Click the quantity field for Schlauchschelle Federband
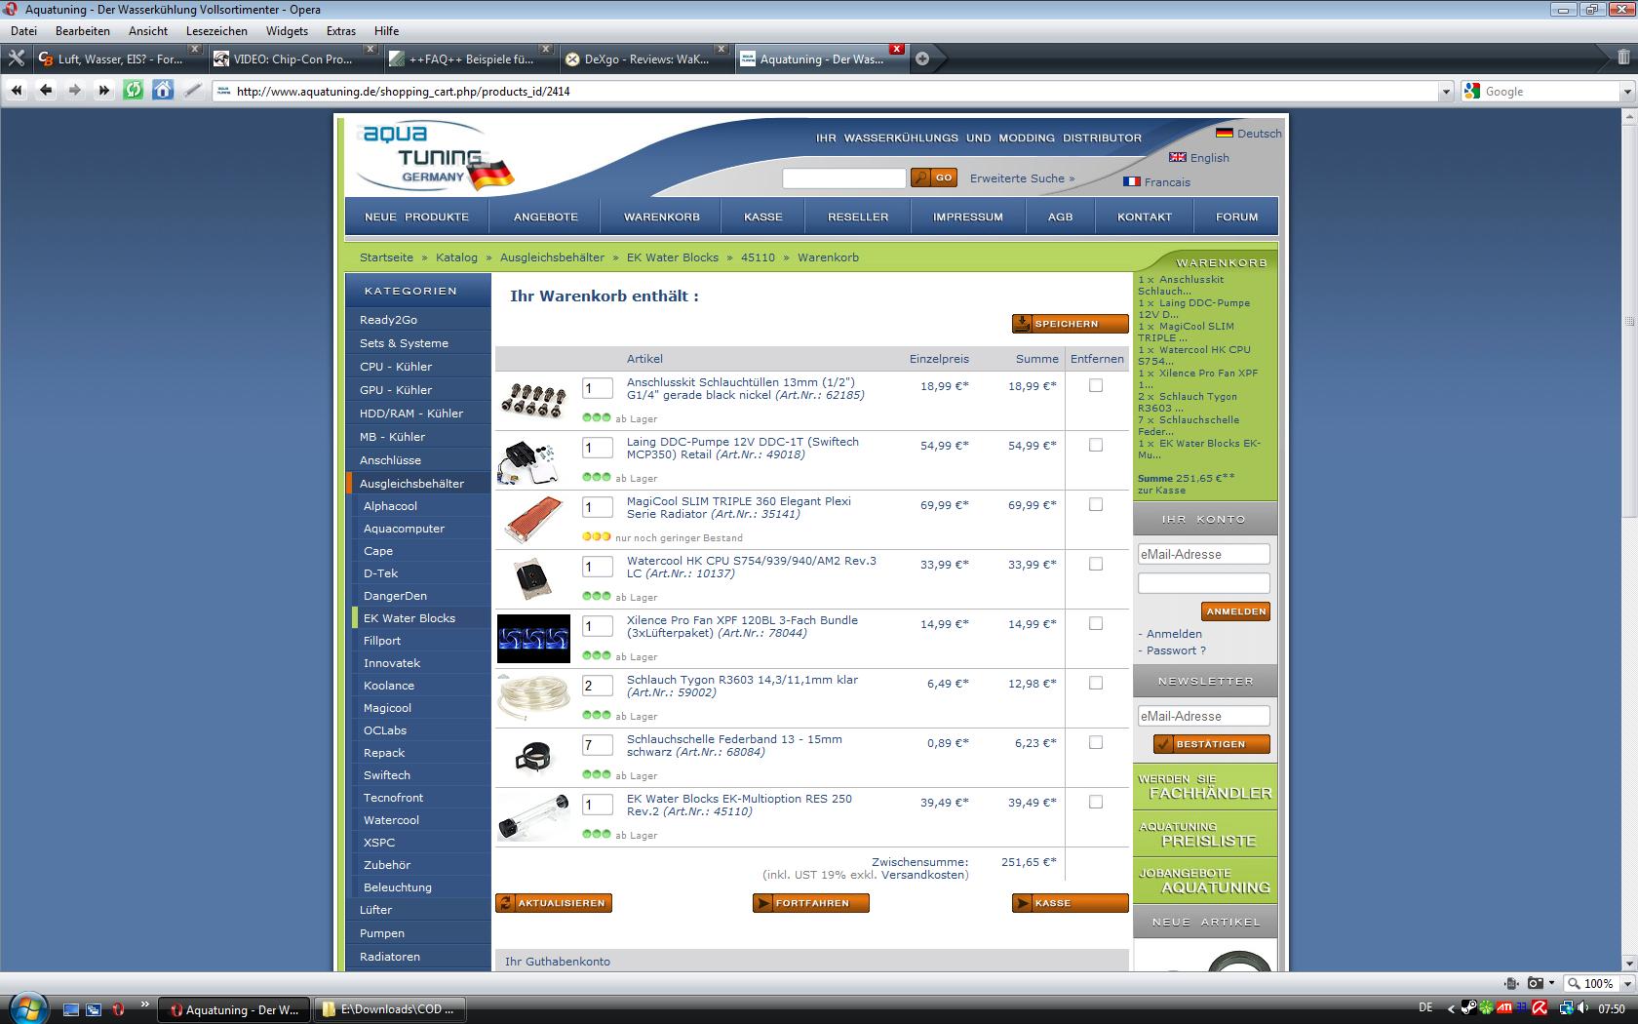Viewport: 1638px width, 1024px height. pos(598,745)
